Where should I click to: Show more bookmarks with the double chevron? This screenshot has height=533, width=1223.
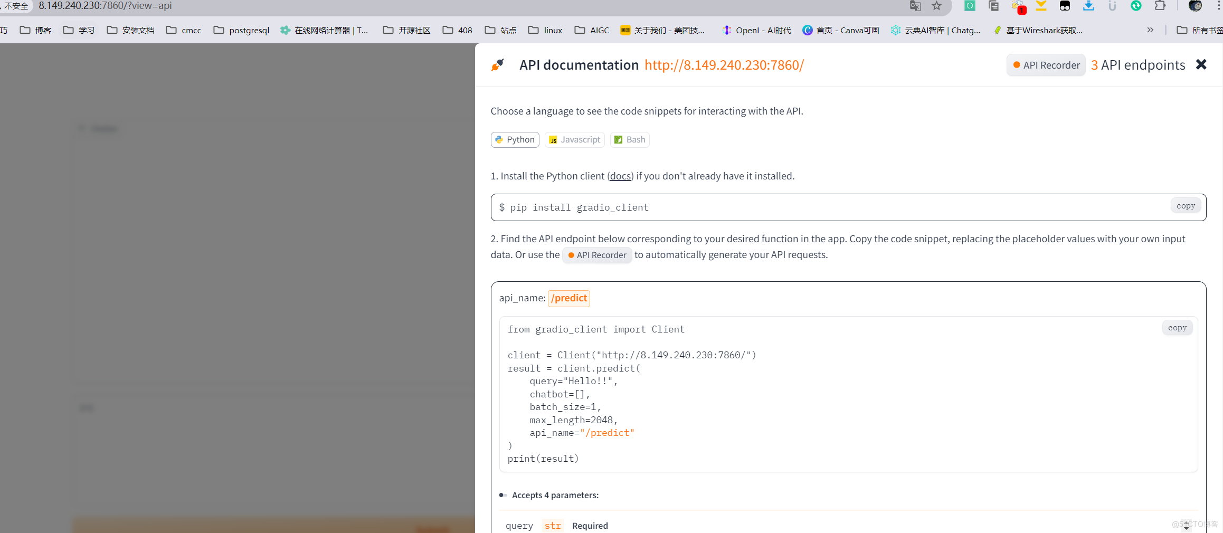click(1150, 30)
